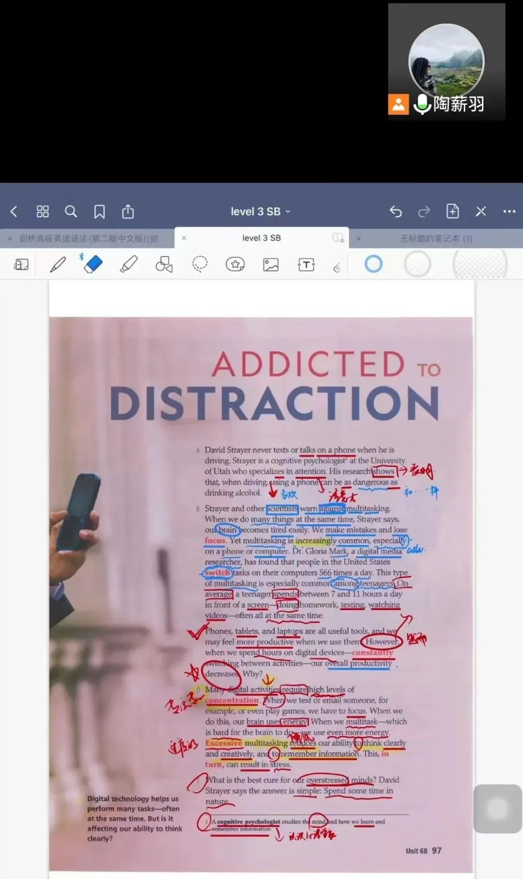523x879 pixels.
Task: Select the Pen tool
Action: pyautogui.click(x=58, y=265)
